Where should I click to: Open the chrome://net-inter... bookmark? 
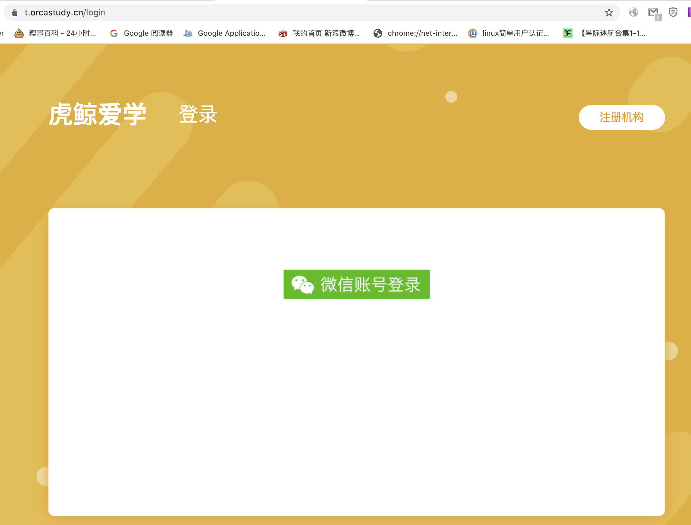coord(415,33)
